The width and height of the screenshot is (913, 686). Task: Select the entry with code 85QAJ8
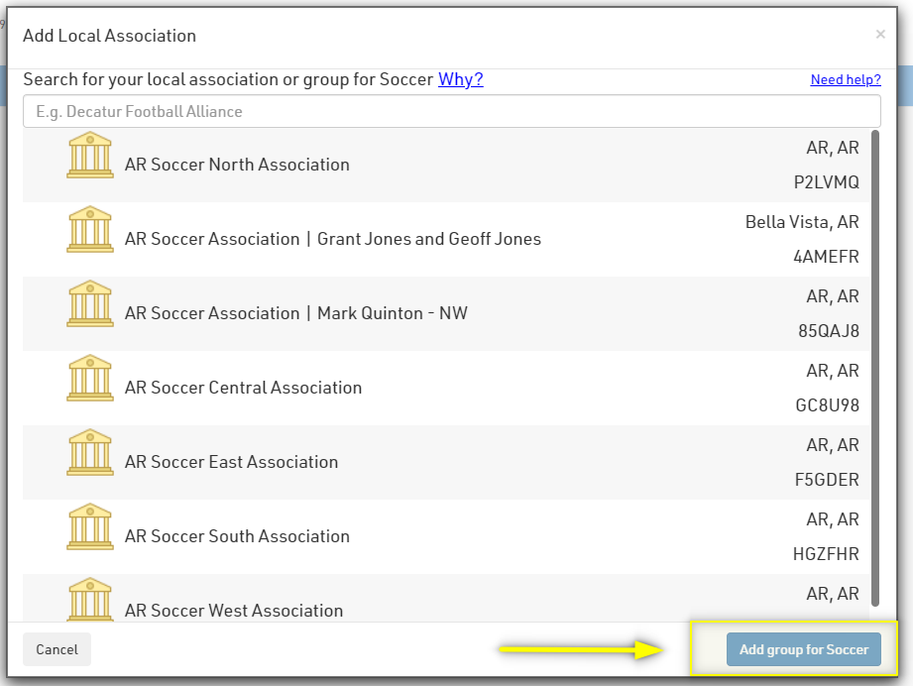(x=828, y=331)
